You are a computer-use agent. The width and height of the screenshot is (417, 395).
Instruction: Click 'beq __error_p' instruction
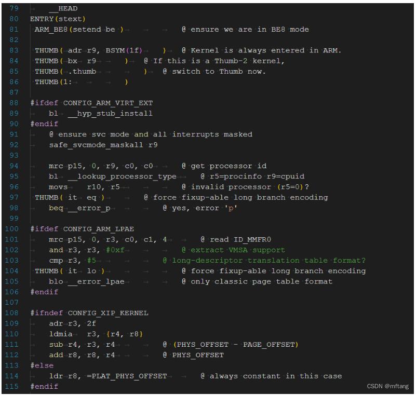(x=79, y=208)
